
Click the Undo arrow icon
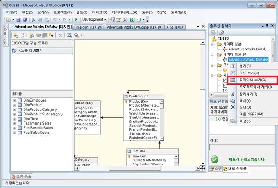click(x=55, y=19)
